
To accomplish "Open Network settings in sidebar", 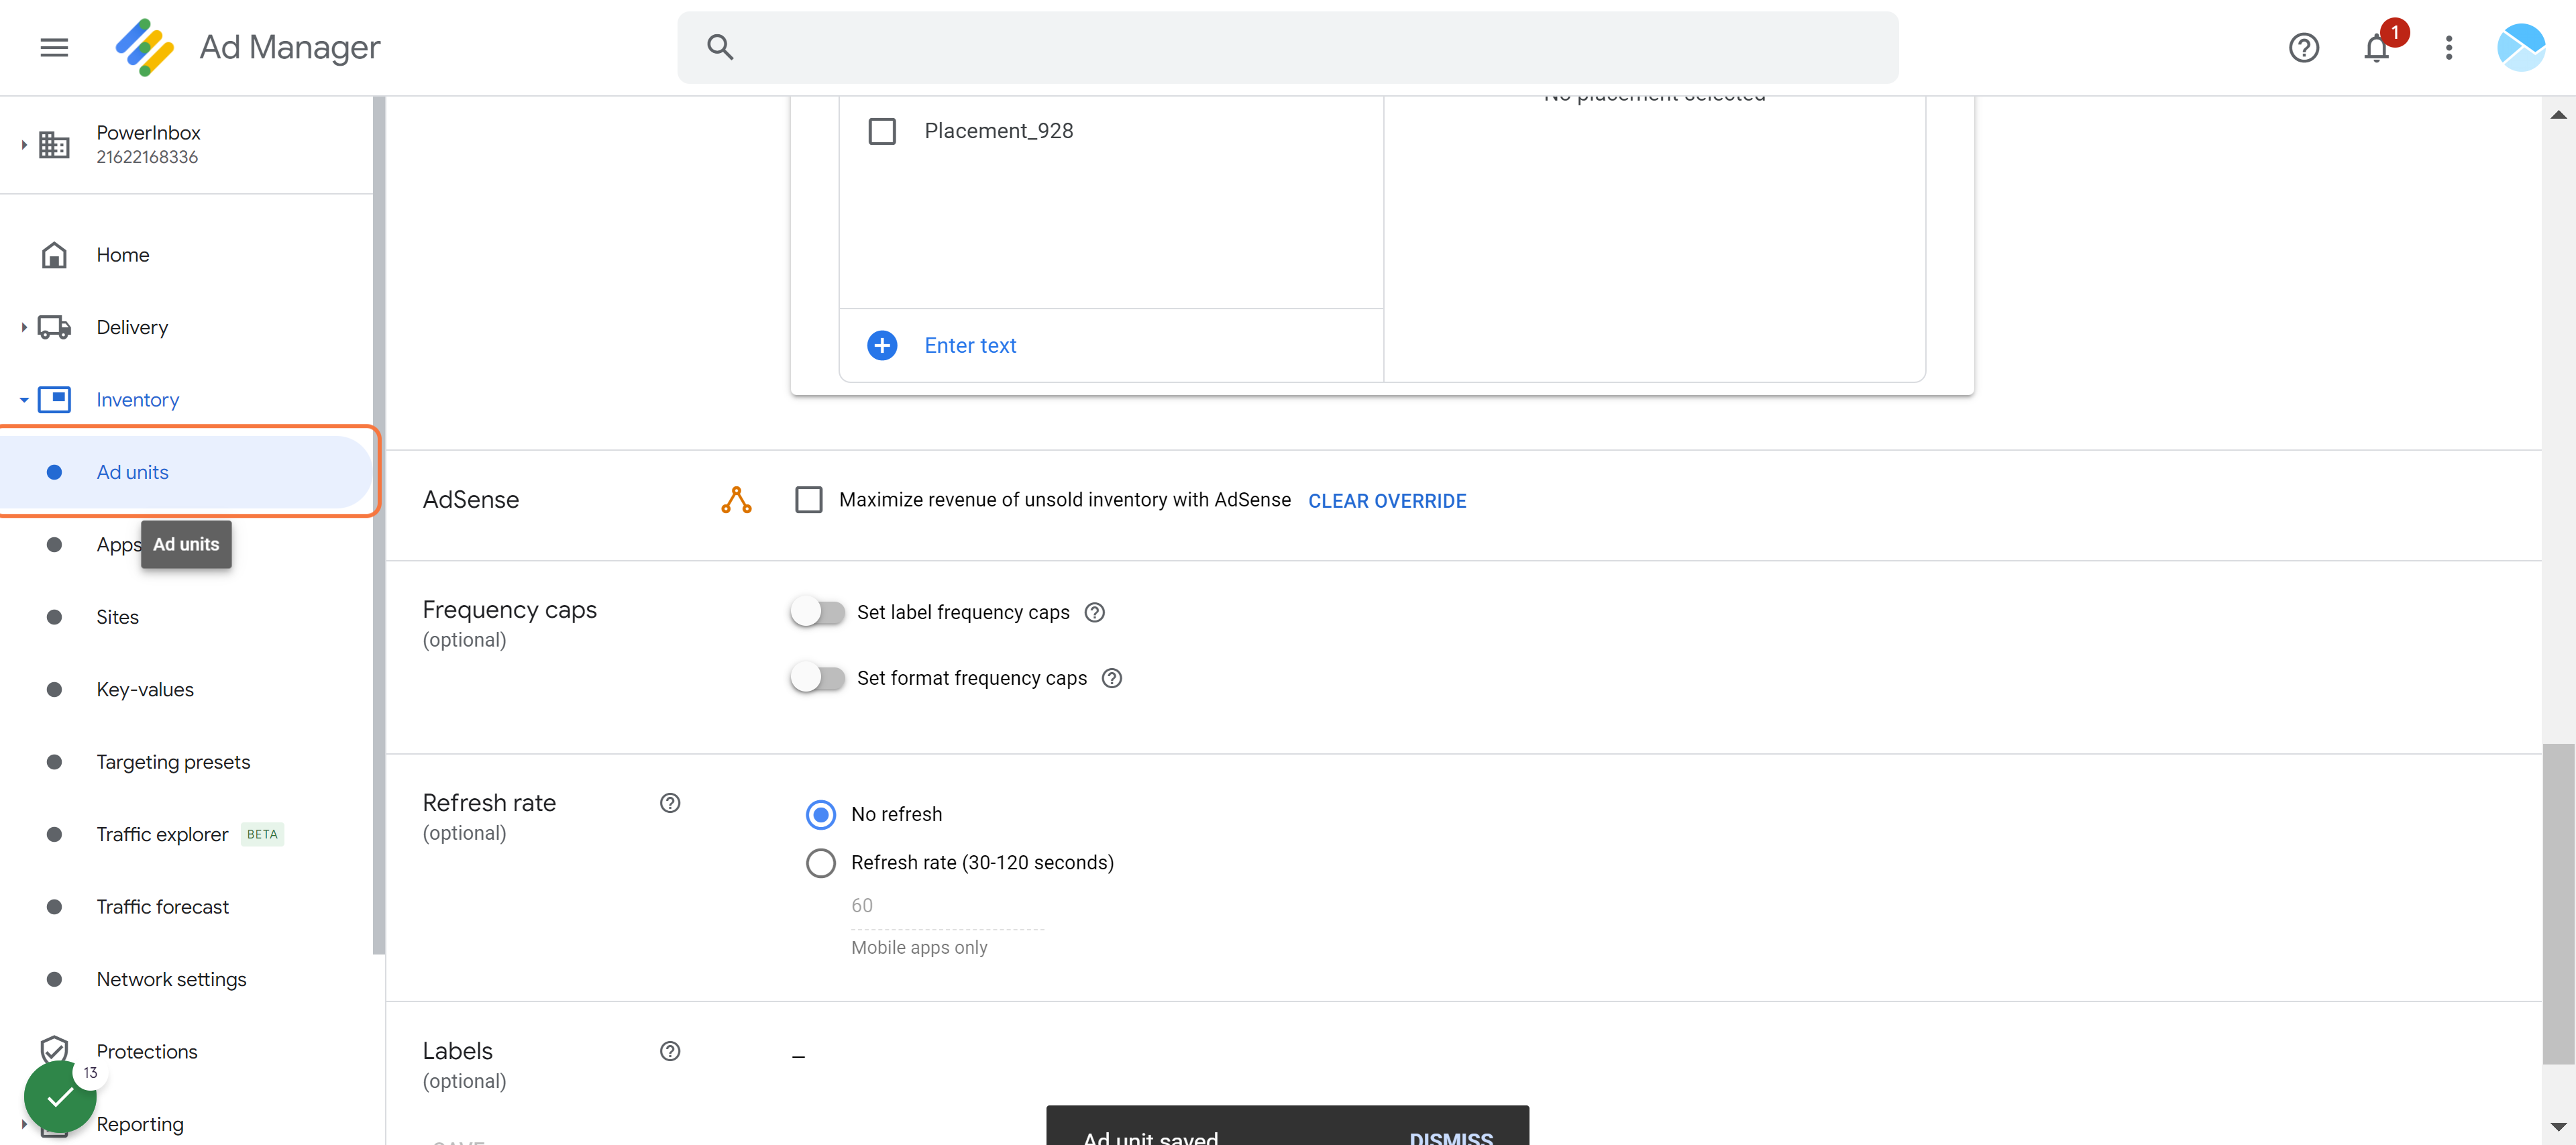I will tap(171, 979).
